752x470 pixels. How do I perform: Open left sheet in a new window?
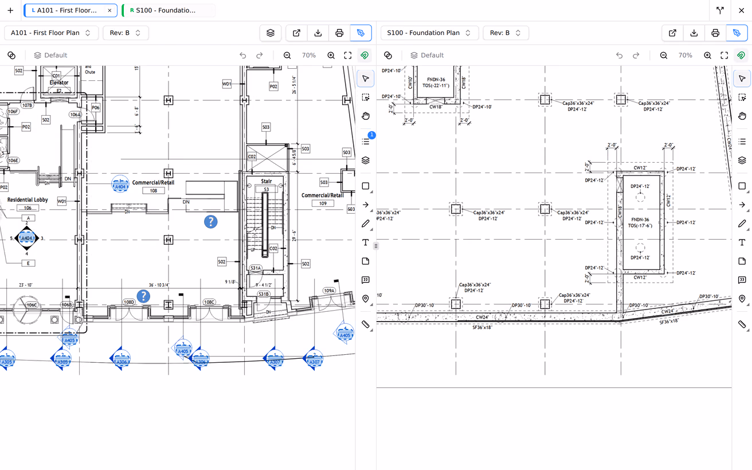[x=296, y=33]
